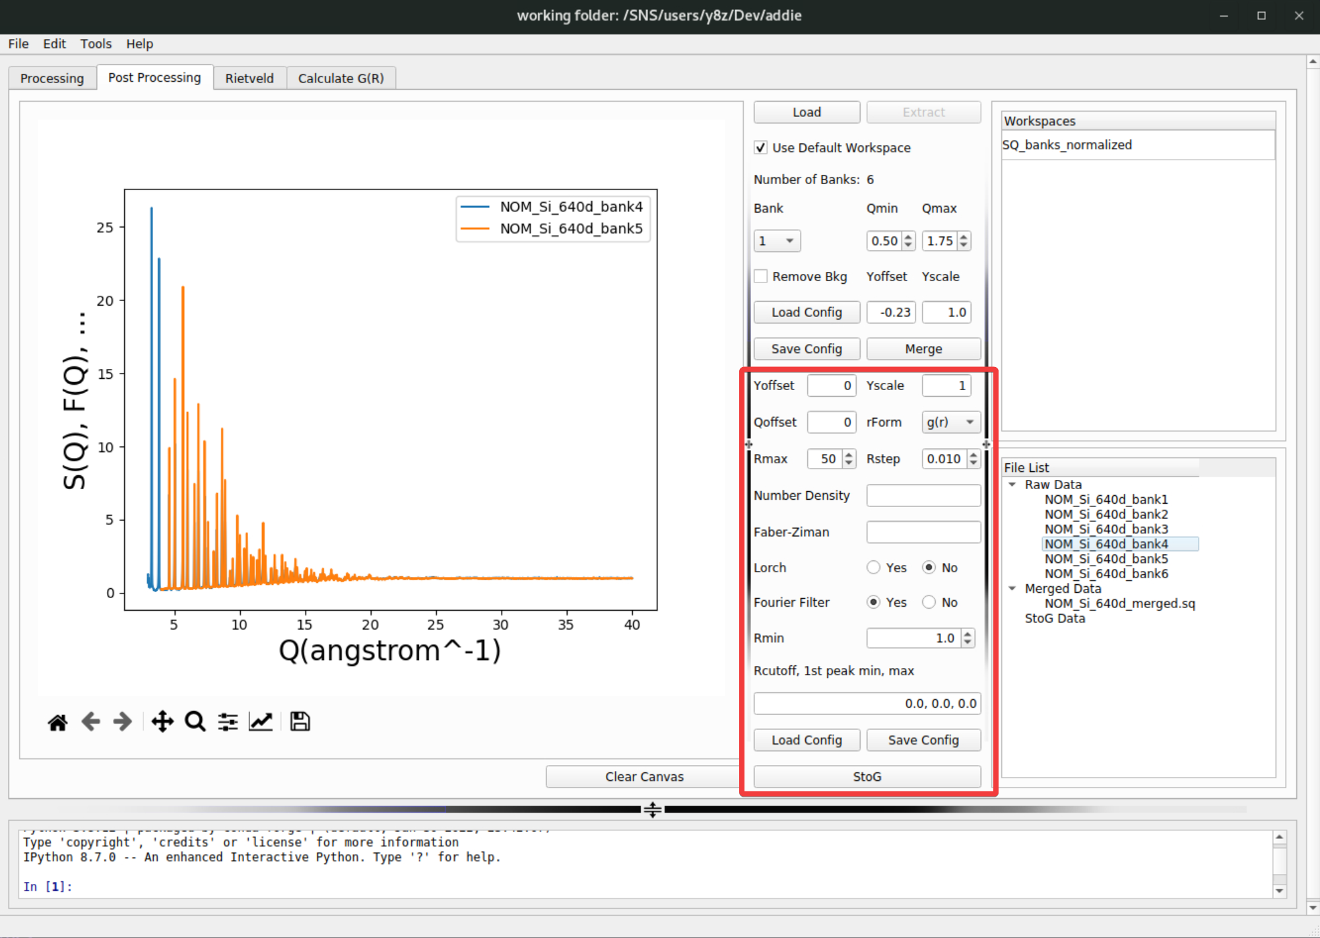Image resolution: width=1320 pixels, height=938 pixels.
Task: Enable the Remove Bkg checkbox
Action: coord(761,277)
